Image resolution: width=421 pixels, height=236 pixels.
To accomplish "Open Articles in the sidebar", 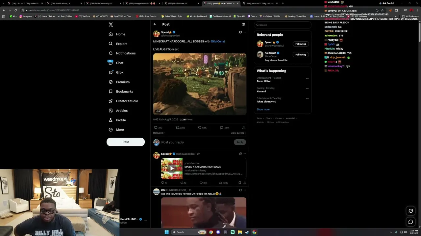I will click(118, 110).
